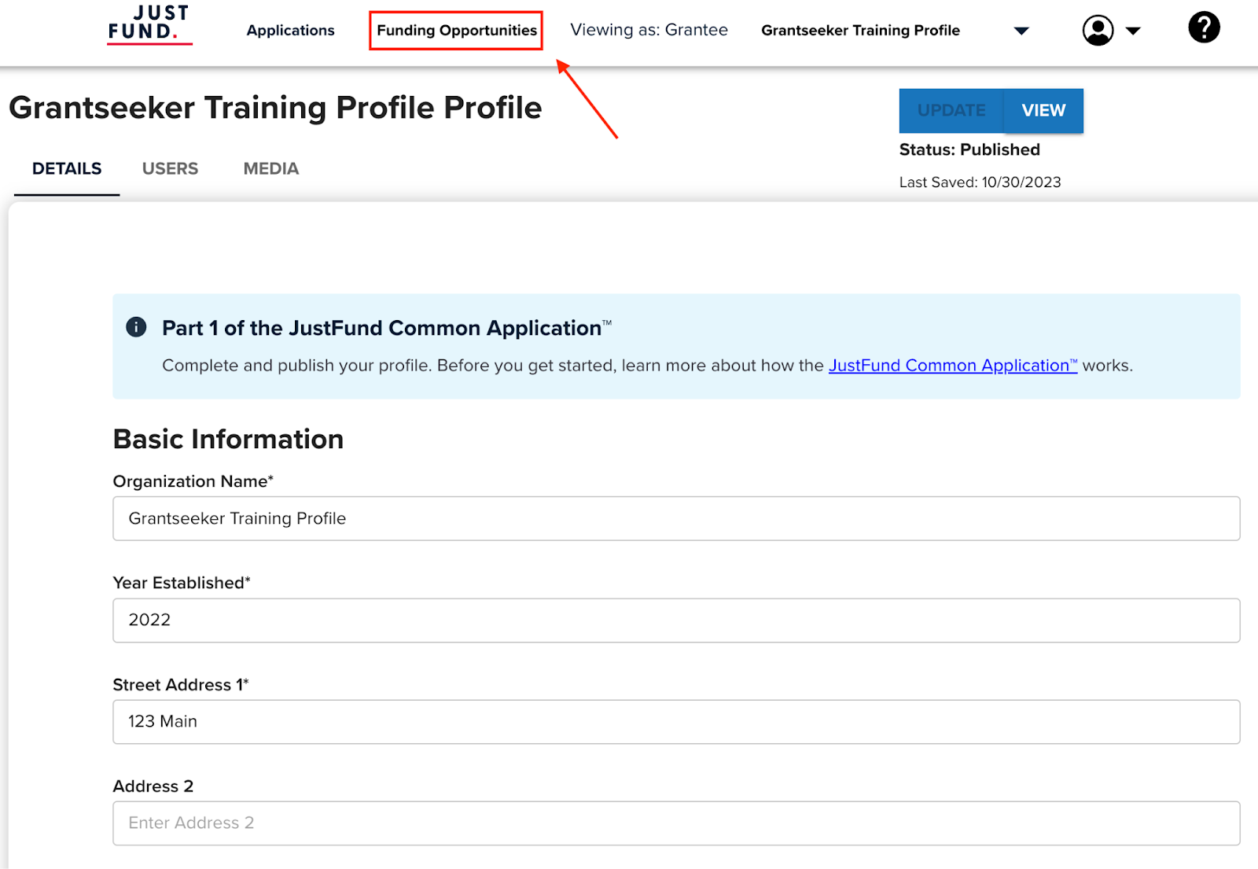
Task: Click the 'Last Saved: 10/30/2023' text
Action: point(980,182)
